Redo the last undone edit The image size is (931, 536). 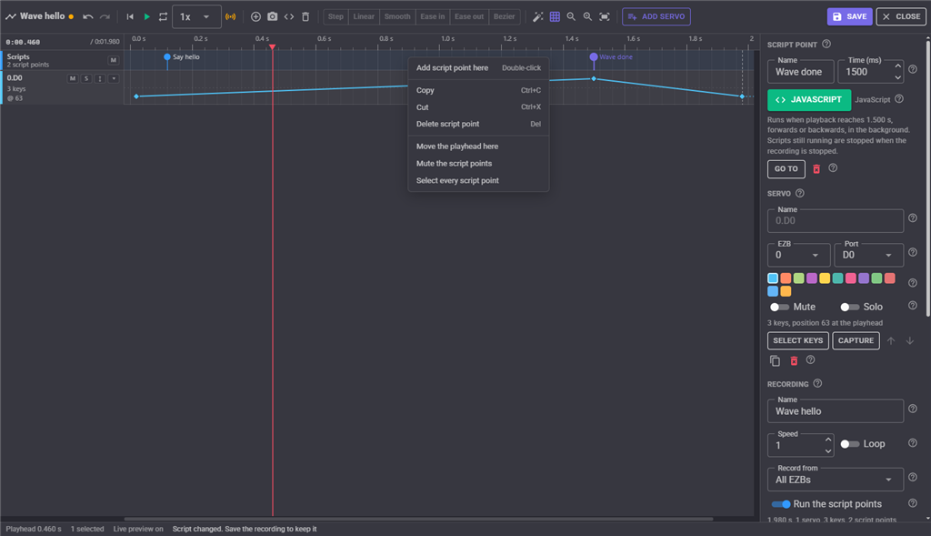click(x=105, y=16)
